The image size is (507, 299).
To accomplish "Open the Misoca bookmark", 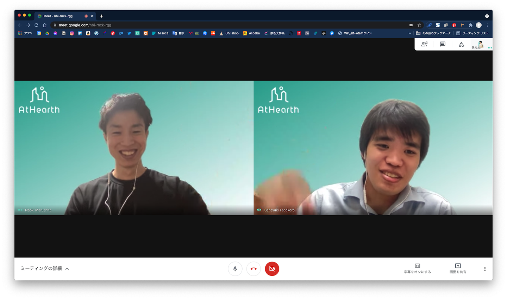I will [x=160, y=33].
